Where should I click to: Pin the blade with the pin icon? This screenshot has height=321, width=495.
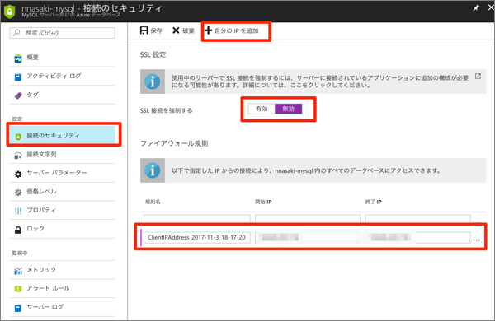476,8
